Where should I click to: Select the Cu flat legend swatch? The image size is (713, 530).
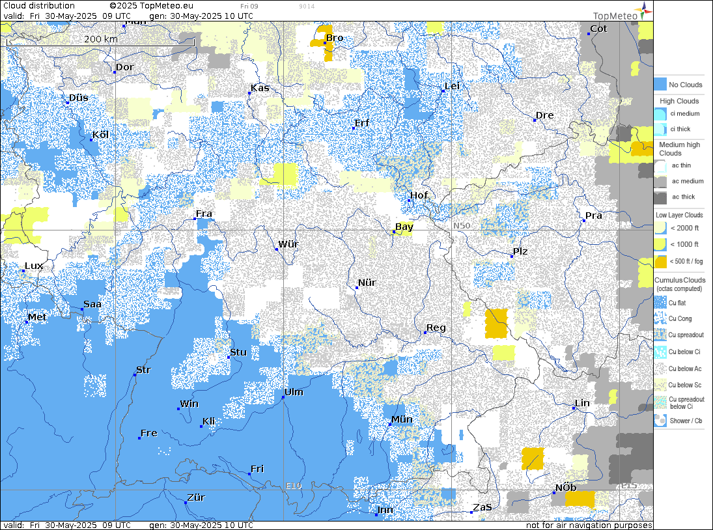[x=660, y=303]
